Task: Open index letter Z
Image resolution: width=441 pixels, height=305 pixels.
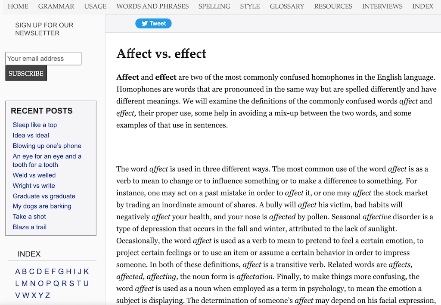Action: click(48, 296)
